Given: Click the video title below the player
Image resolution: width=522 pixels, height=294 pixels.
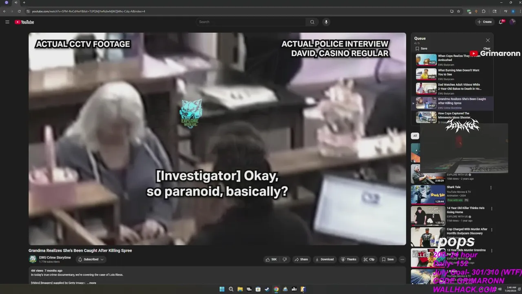Looking at the screenshot, I should (80, 250).
